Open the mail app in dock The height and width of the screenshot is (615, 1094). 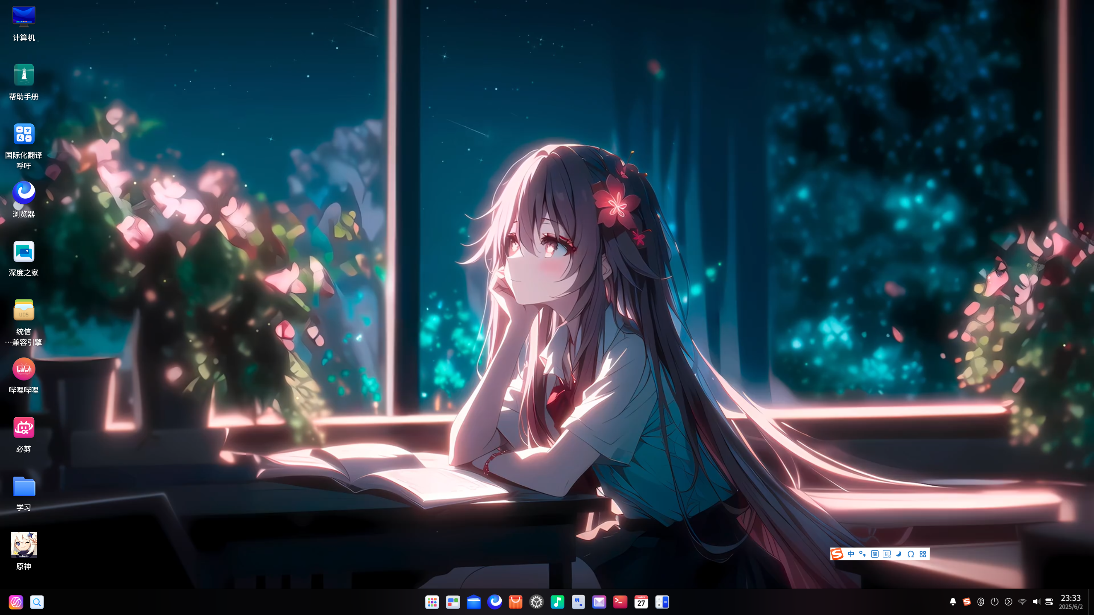(x=600, y=602)
